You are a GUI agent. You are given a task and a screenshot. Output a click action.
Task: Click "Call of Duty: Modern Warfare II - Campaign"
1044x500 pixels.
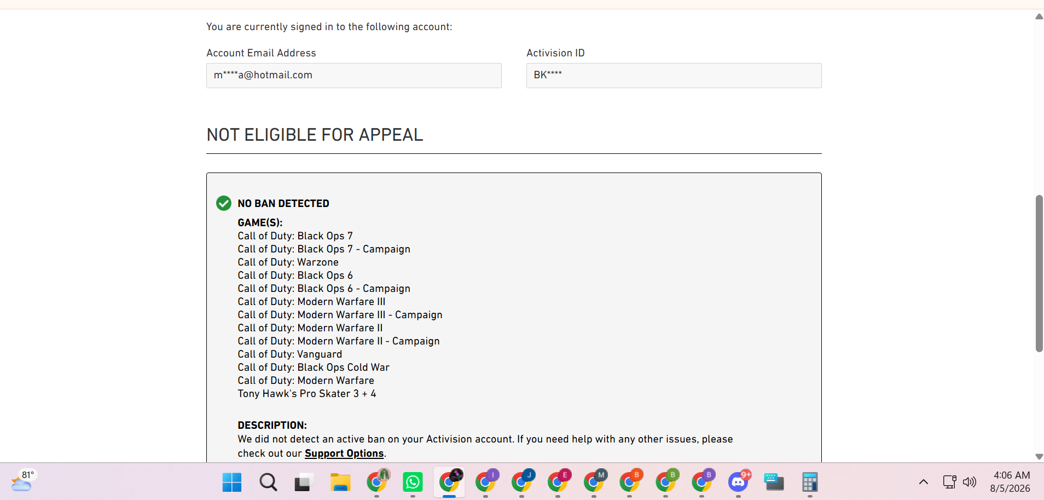point(339,341)
